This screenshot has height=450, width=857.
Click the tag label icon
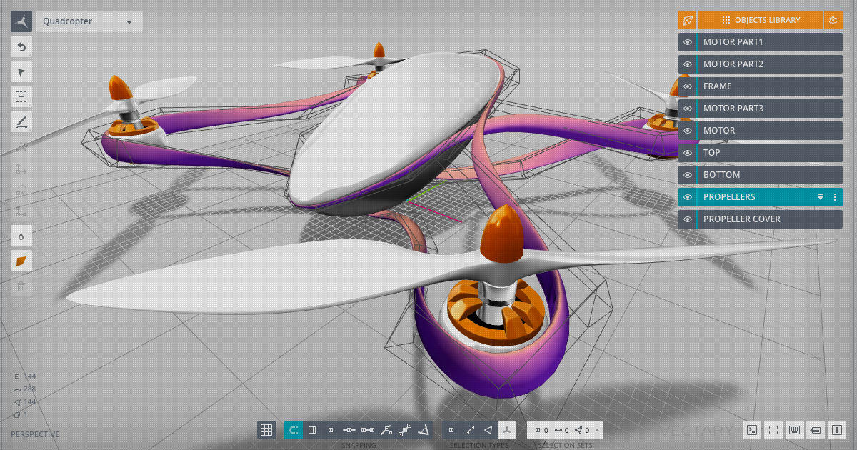click(x=816, y=430)
